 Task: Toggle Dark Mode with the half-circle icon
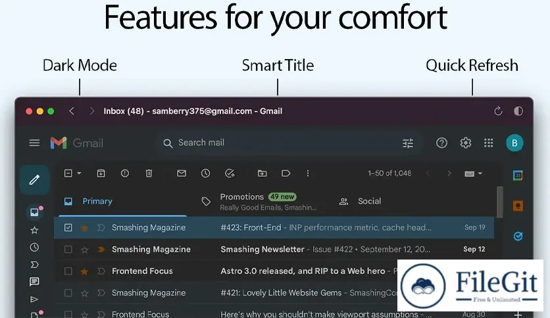pyautogui.click(x=518, y=112)
